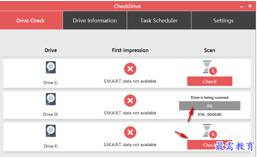Click the 0% scan progress bar for Drive D
The height and width of the screenshot is (157, 257).
tap(209, 106)
